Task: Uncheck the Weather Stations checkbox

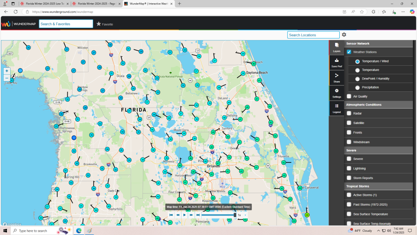Action: pos(349,52)
